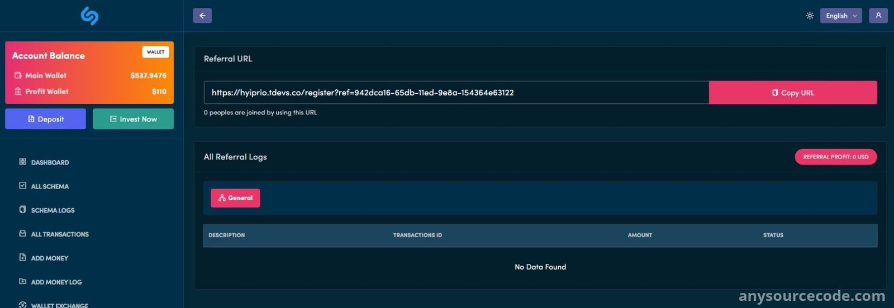Open the user profile menu

click(x=878, y=16)
